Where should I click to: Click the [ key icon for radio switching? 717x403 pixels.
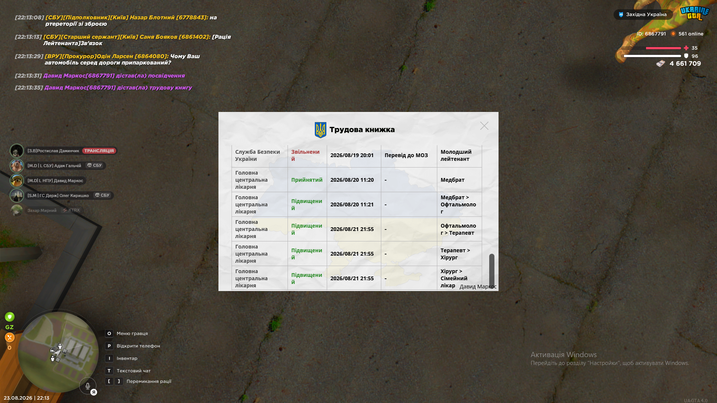coord(109,381)
